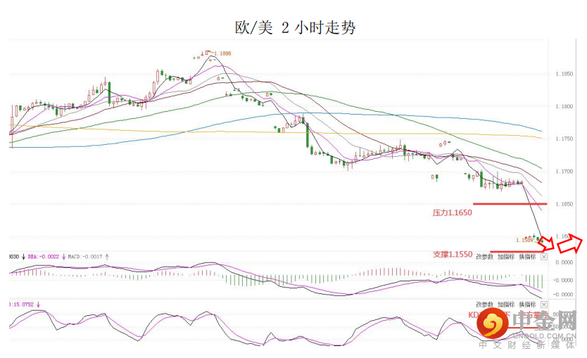Select 加指标 in the MACD panel
587x358 pixels.
[506, 257]
